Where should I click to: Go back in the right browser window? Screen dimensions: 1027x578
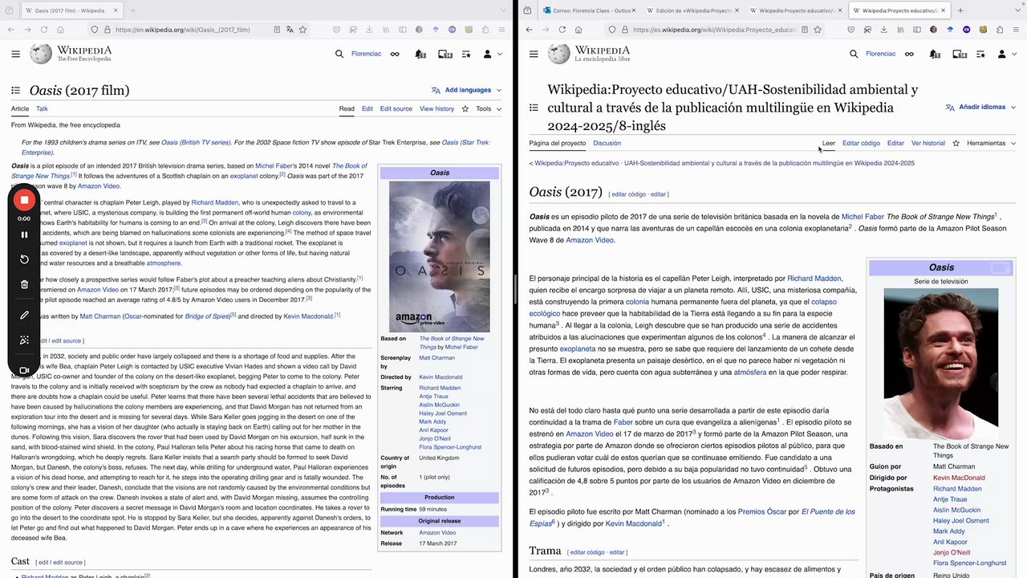[529, 30]
